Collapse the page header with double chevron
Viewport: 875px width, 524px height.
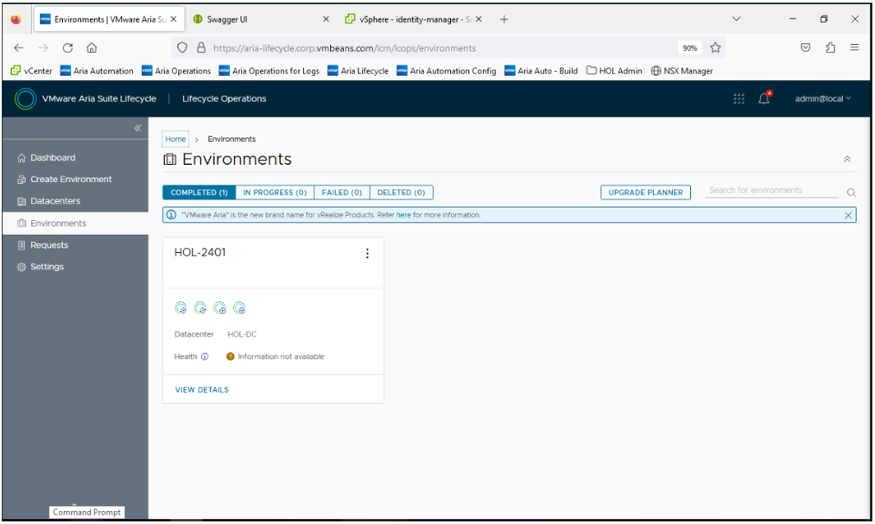(847, 160)
